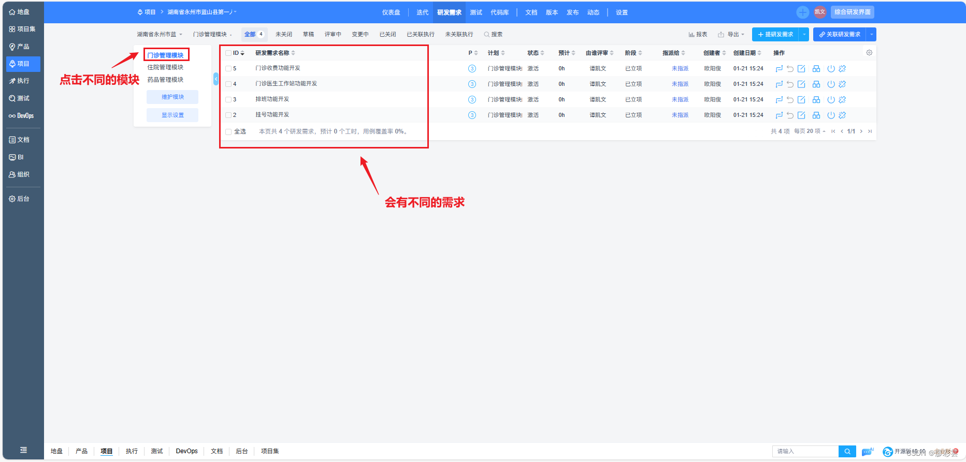Viewport: 966px width, 462px height.
Task: Click edit icon for 门诊收费功能开发
Action: pyautogui.click(x=801, y=68)
